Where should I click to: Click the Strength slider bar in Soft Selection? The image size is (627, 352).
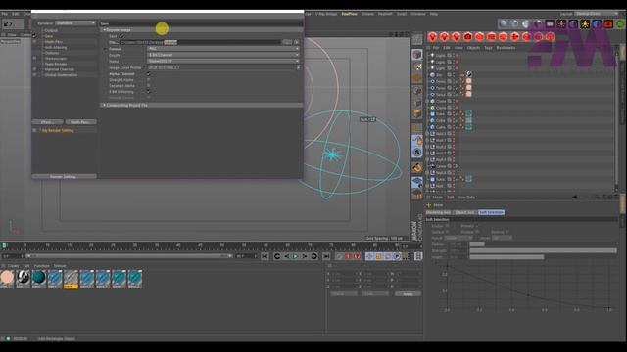543,250
